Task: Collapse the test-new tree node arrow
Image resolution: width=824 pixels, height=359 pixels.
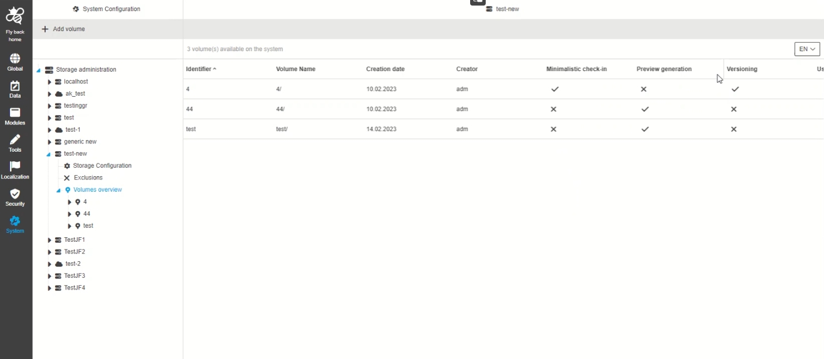Action: tap(48, 154)
